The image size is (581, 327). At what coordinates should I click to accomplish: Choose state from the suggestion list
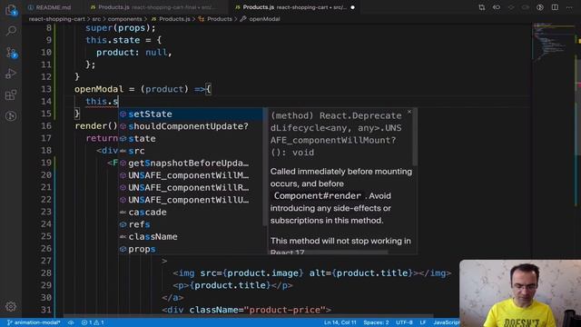(191, 139)
